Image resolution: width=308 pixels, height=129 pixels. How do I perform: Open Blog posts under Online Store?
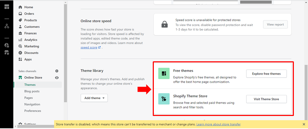point(32,91)
